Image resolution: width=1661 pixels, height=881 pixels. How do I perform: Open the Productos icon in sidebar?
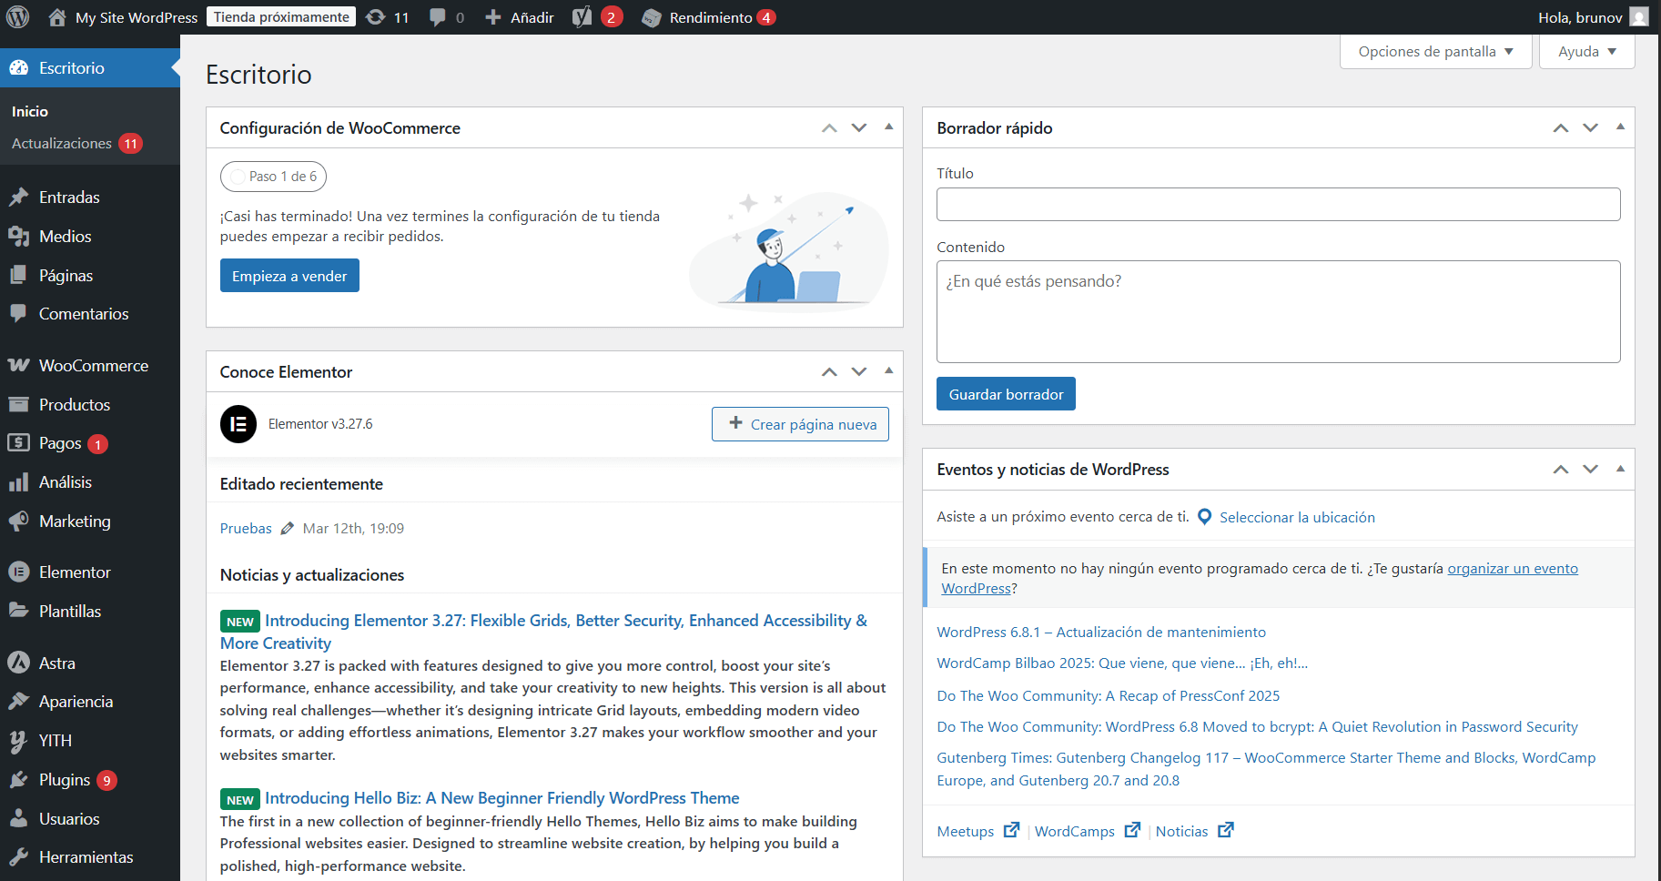pos(18,404)
